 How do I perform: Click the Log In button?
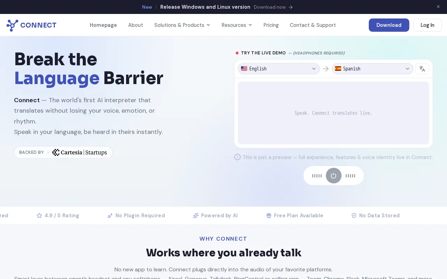[427, 25]
